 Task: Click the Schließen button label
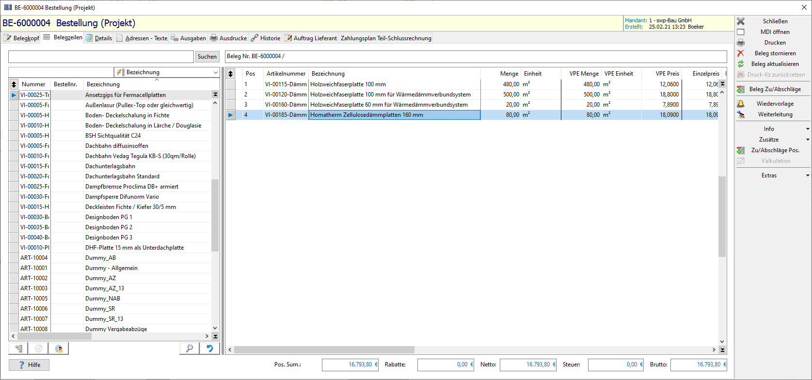pyautogui.click(x=775, y=21)
